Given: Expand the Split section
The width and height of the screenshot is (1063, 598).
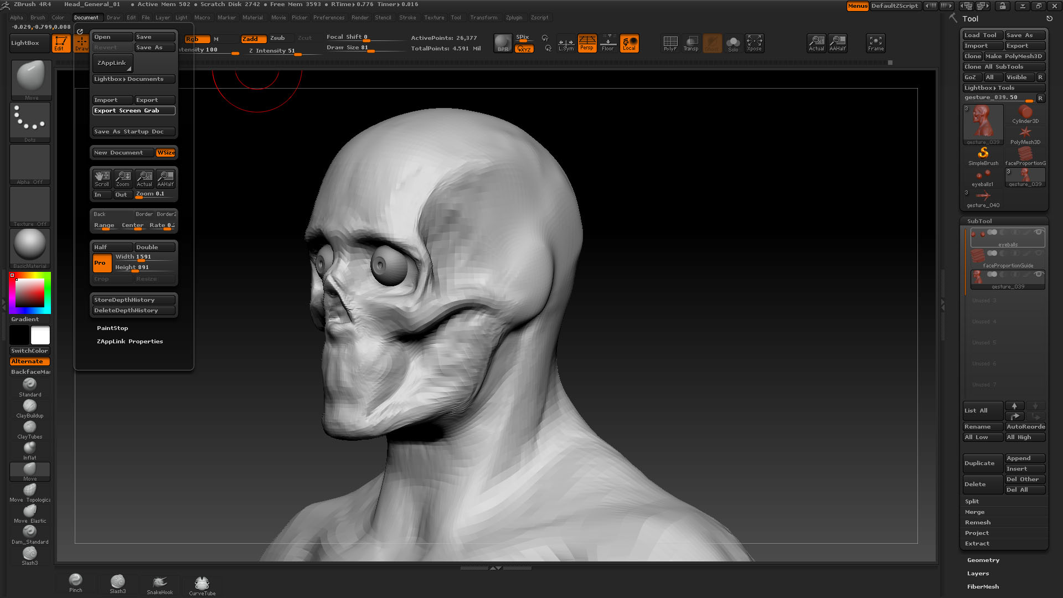Looking at the screenshot, I should [972, 502].
